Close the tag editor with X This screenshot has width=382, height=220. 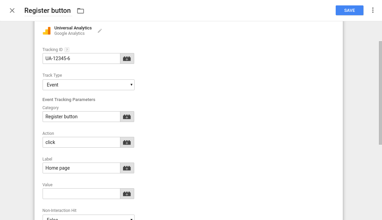click(x=12, y=10)
